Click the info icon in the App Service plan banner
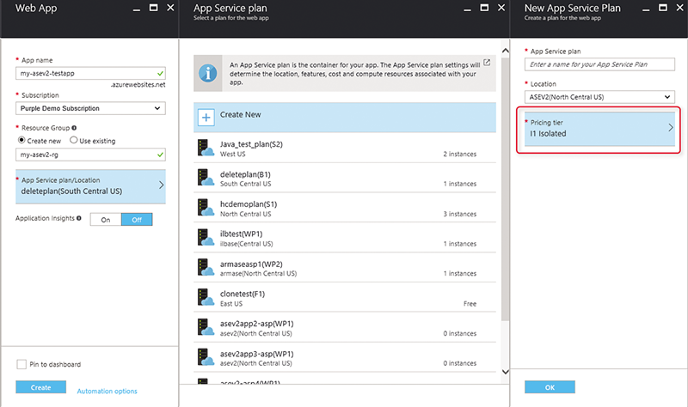 pyautogui.click(x=208, y=73)
